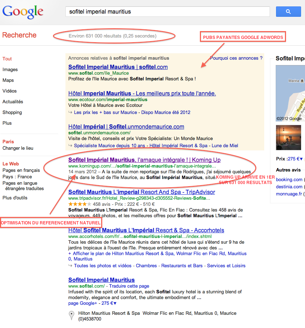Switch to Images results
The height and width of the screenshot is (328, 305).
pos(10,69)
